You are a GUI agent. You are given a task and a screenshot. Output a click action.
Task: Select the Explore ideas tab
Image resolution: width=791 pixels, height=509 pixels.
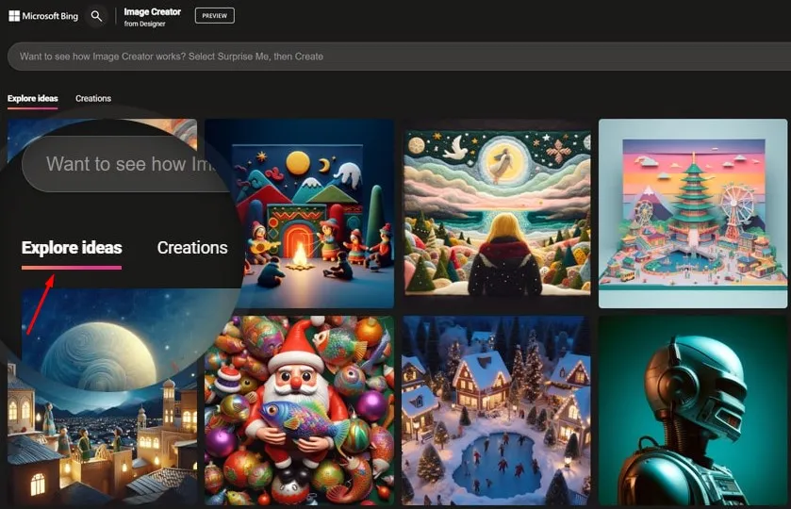[33, 98]
